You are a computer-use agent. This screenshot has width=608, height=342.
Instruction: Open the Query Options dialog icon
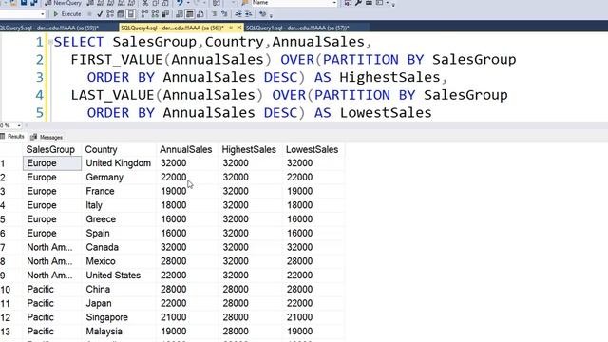click(x=121, y=14)
